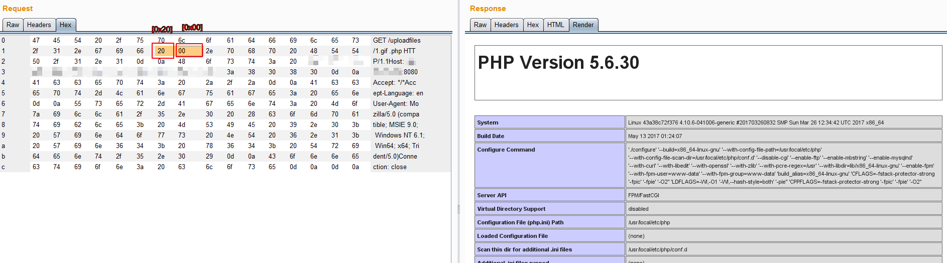
Task: Click the PHP Version 5.6.30 heading
Action: pyautogui.click(x=558, y=63)
